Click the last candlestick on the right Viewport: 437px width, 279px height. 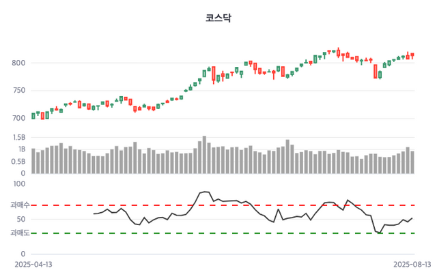[412, 55]
